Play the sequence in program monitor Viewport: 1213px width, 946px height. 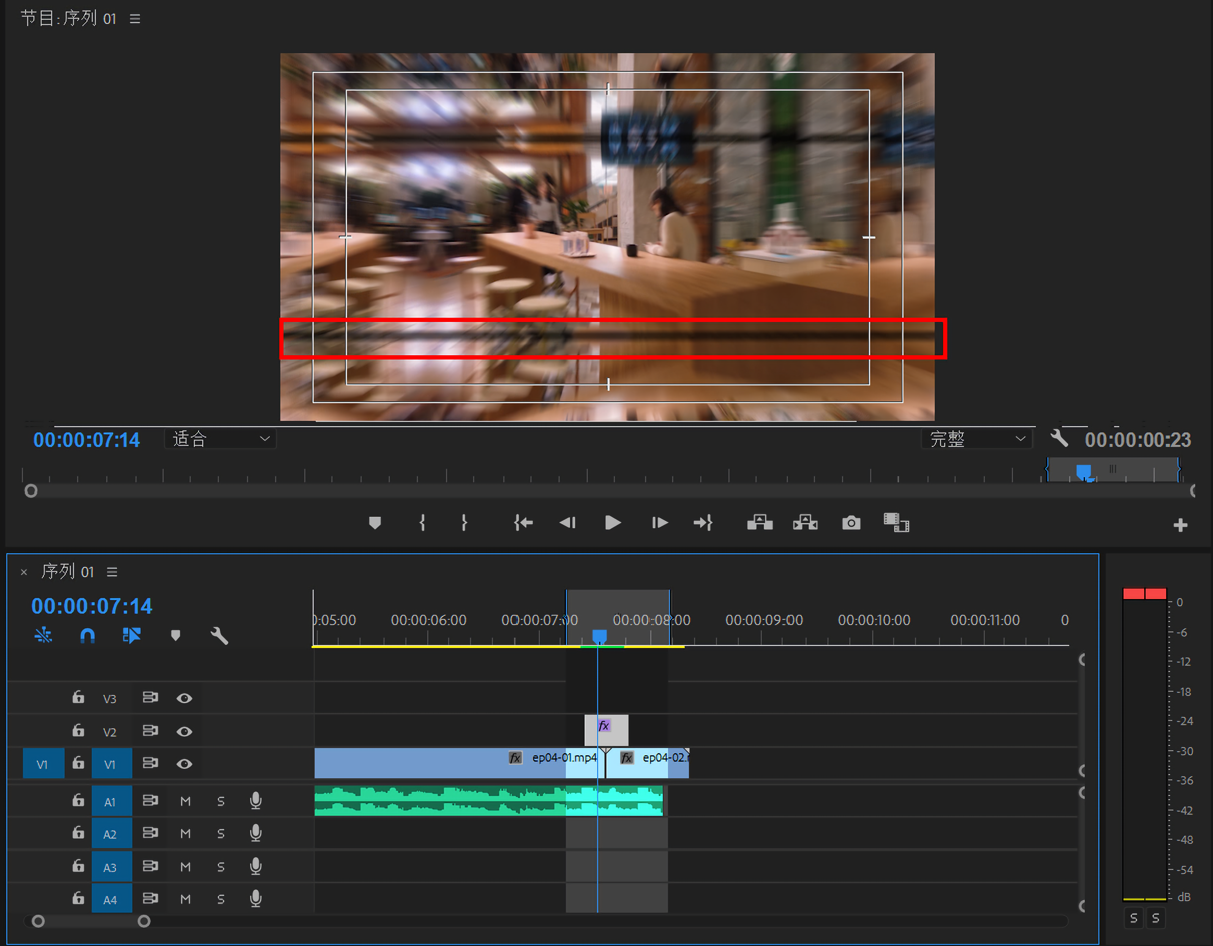613,523
